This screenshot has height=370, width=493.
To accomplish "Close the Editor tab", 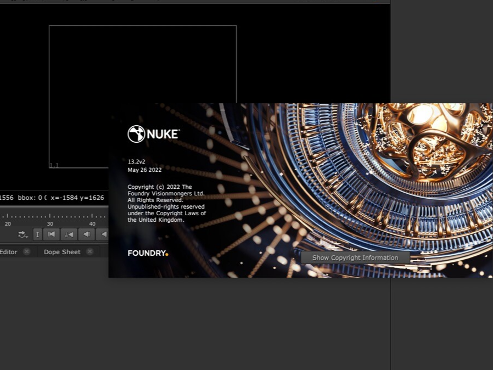I will point(26,251).
